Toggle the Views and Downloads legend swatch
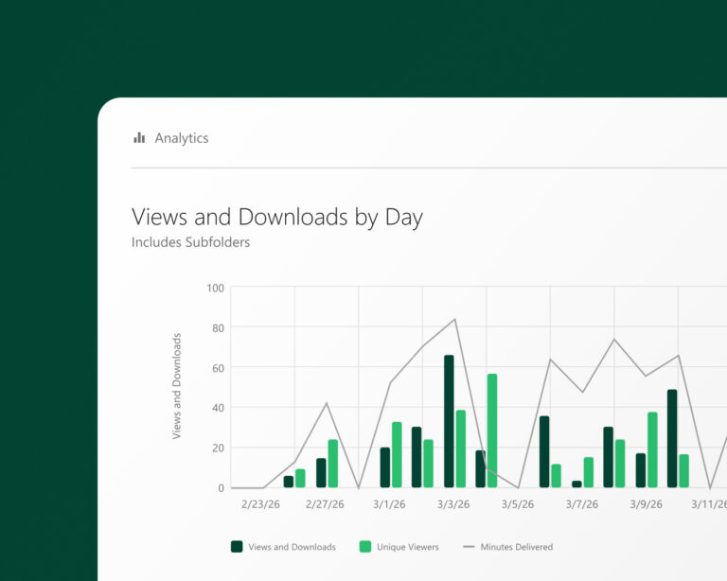The image size is (727, 581). 237,547
